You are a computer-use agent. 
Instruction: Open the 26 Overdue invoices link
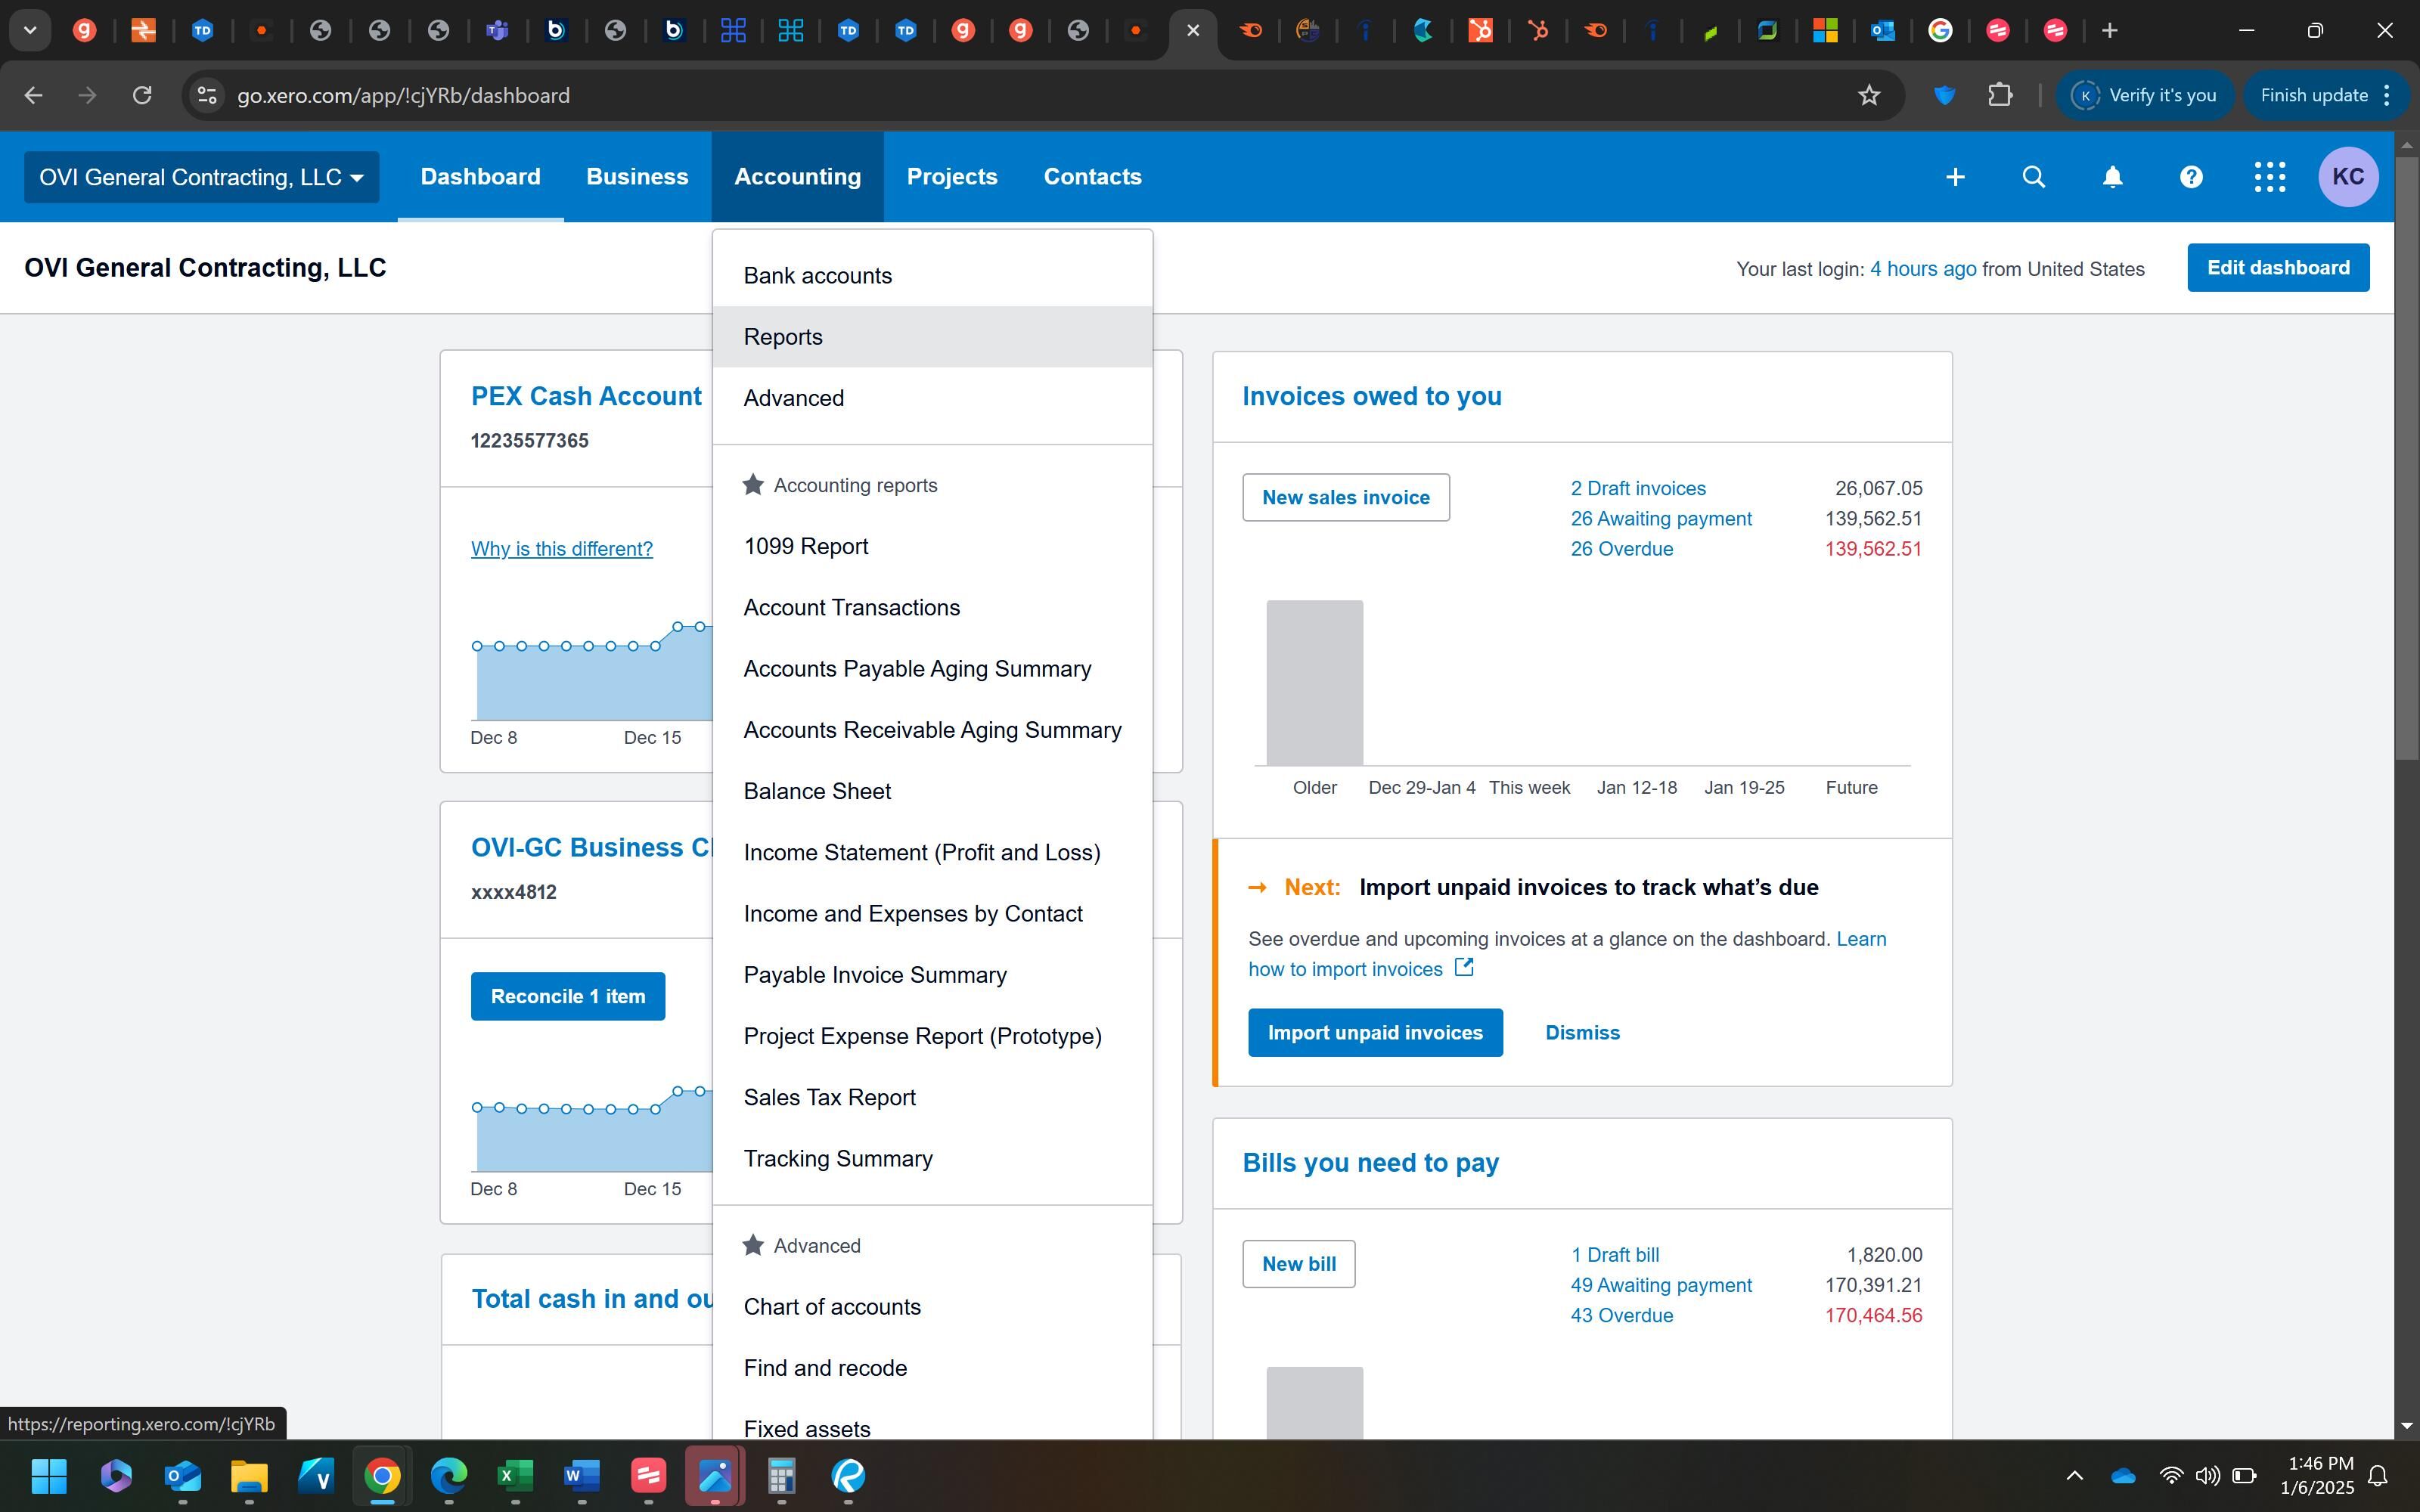pyautogui.click(x=1621, y=549)
